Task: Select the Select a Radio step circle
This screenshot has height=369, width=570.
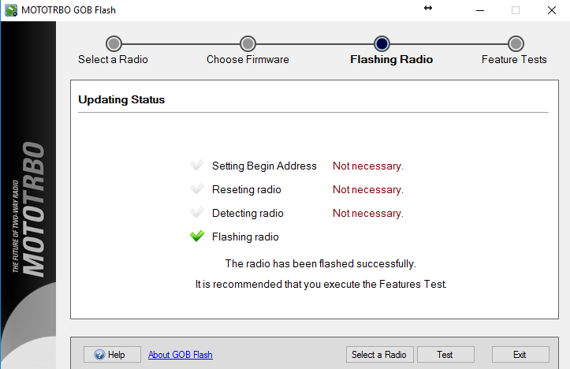Action: 114,43
